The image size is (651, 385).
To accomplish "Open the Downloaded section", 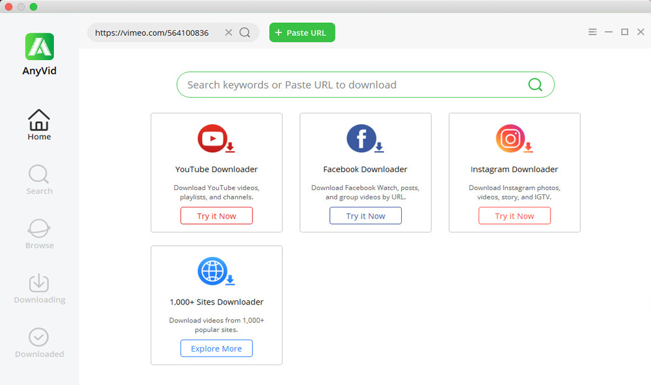I will (x=40, y=343).
